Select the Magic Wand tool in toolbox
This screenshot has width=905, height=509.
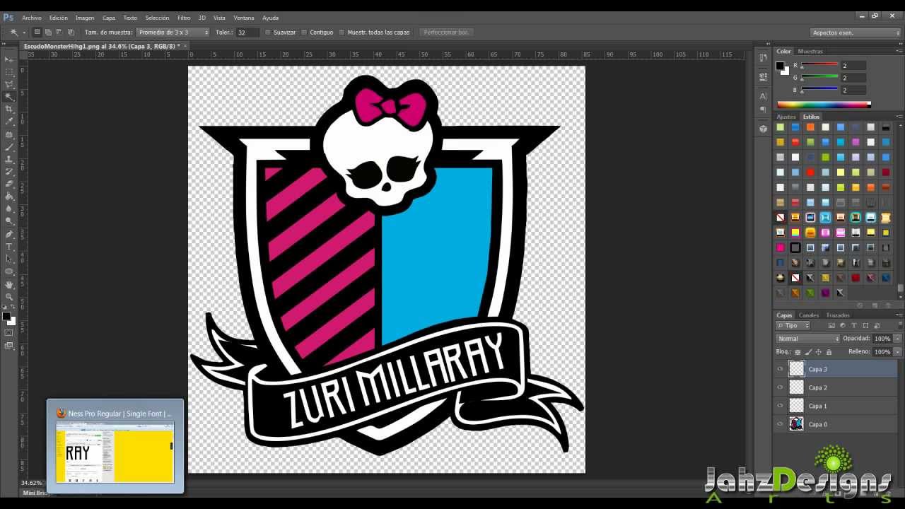click(x=9, y=97)
